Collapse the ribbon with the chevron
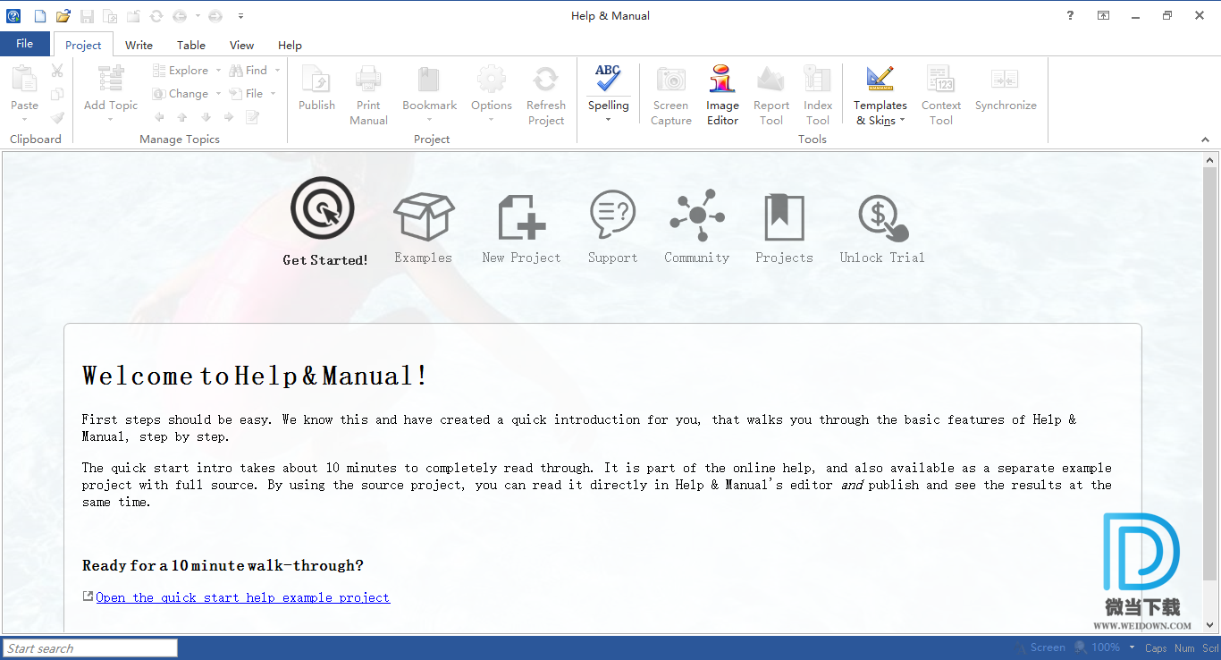Screen dimensions: 1221x660 coord(1205,140)
